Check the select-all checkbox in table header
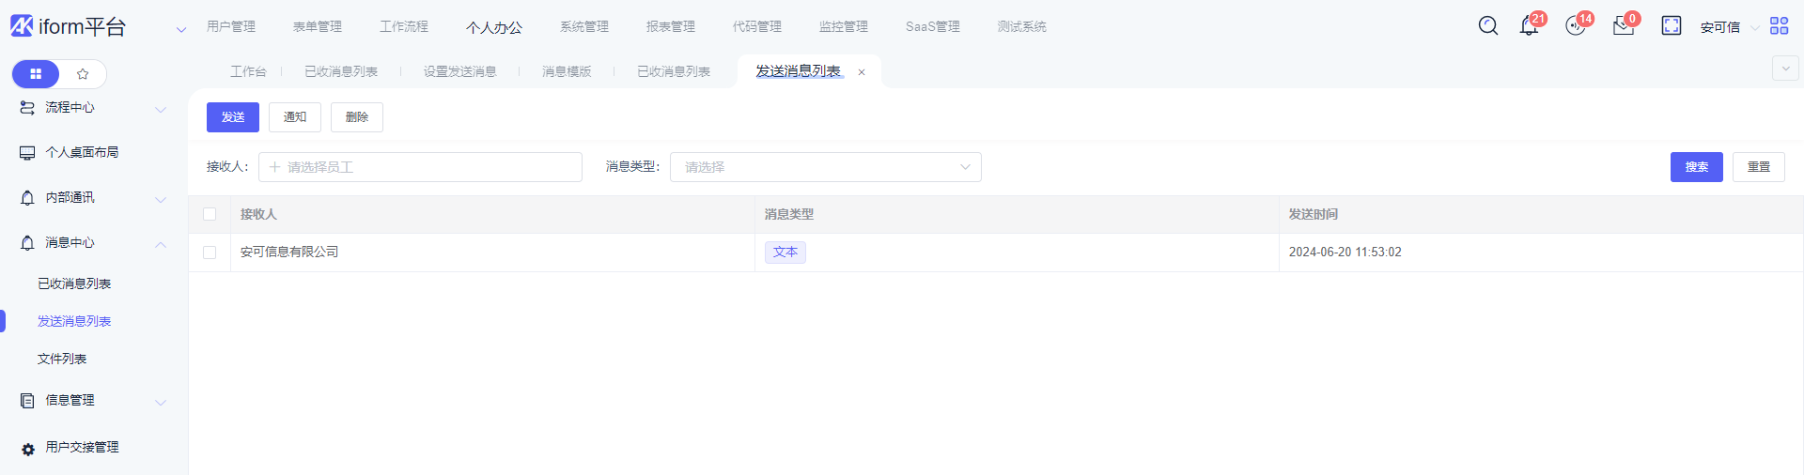1804x475 pixels. coord(210,214)
